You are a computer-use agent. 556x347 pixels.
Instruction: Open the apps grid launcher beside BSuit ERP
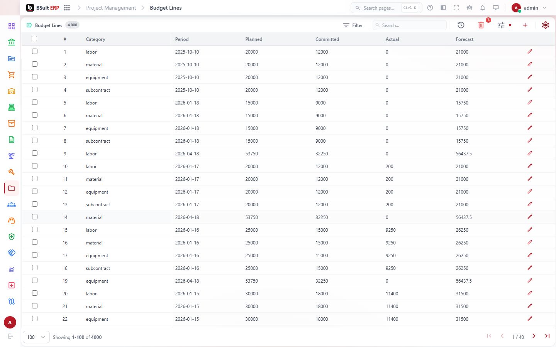pos(67,8)
